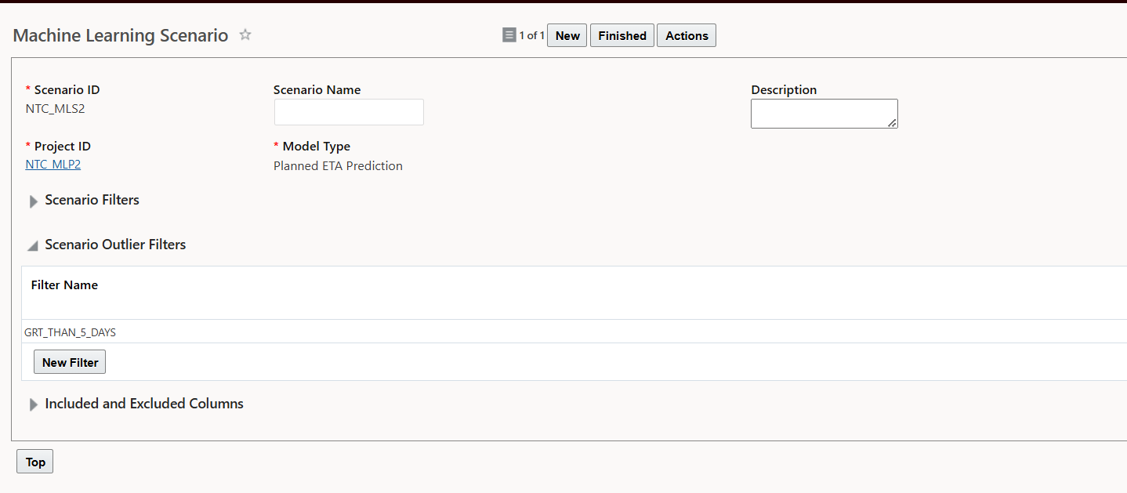Click the NTC_MLS2 Scenario ID value

55,108
